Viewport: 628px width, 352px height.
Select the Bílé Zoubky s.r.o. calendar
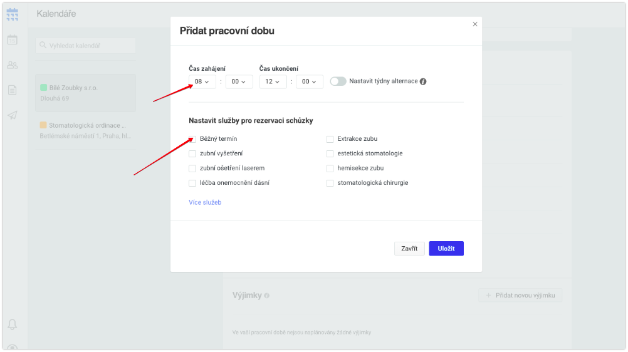click(x=85, y=93)
